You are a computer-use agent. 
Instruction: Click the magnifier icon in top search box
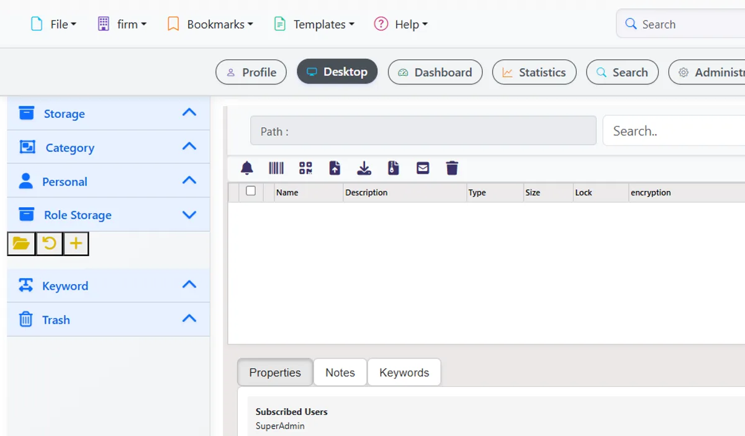(x=631, y=24)
